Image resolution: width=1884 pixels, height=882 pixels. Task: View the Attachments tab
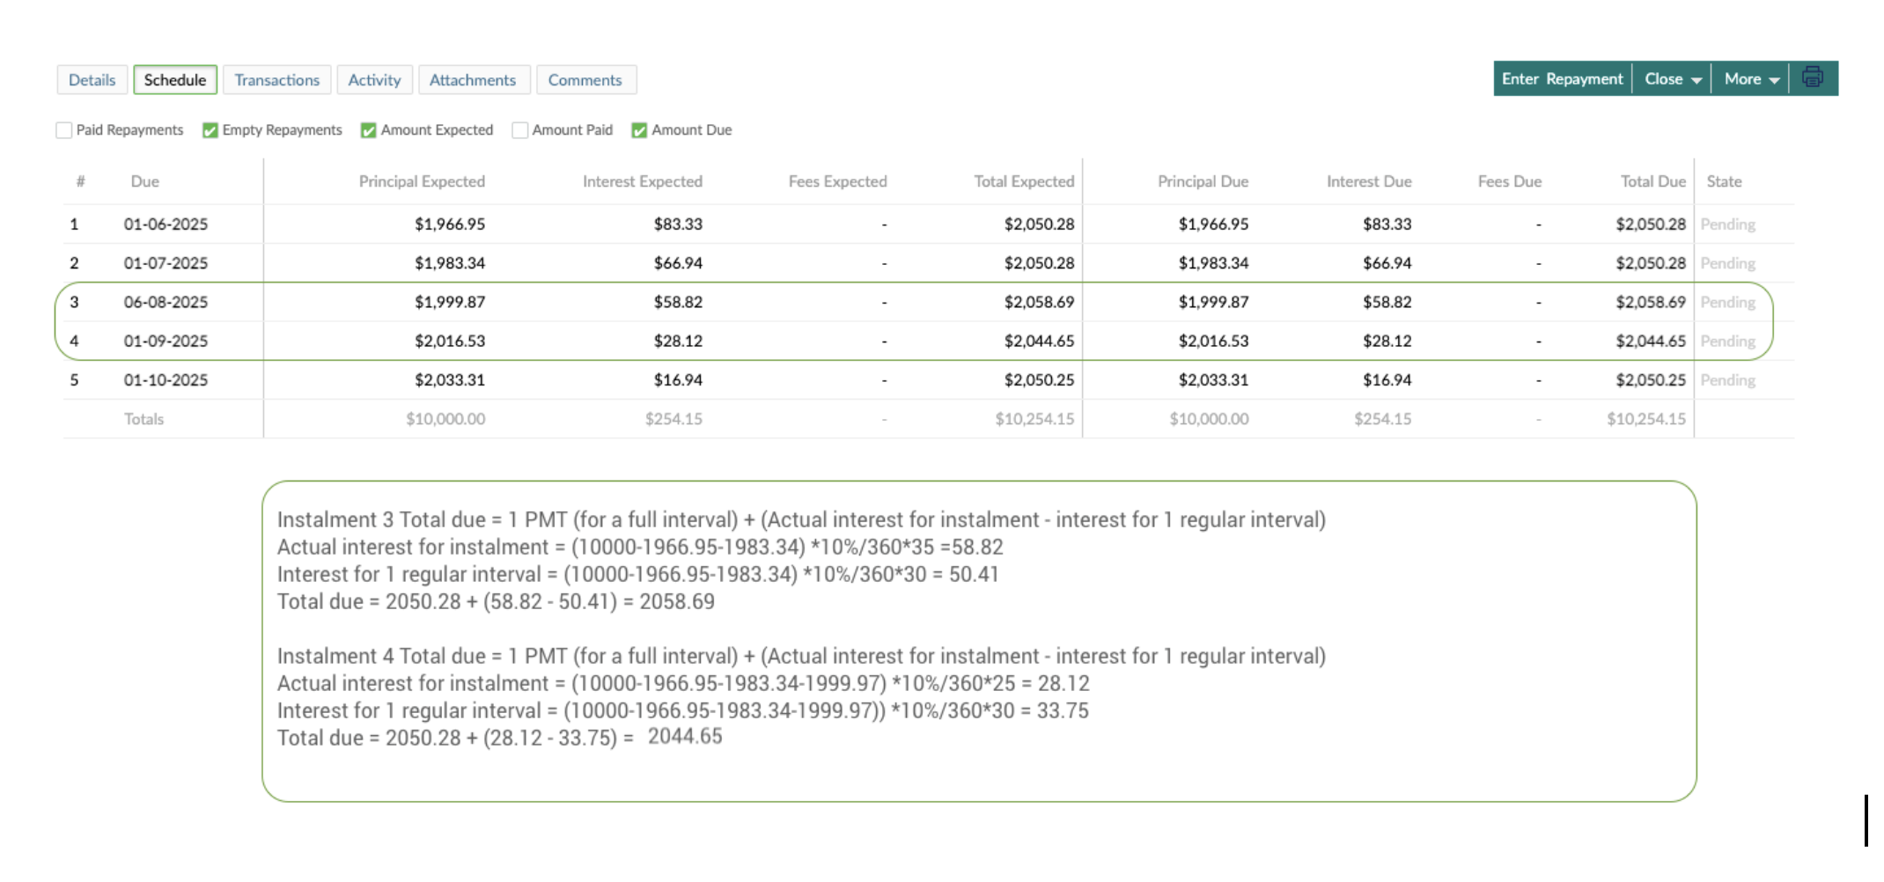473,80
